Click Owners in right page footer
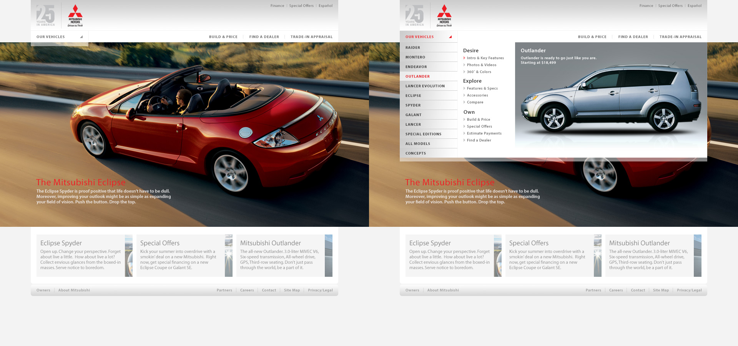The image size is (738, 346). [x=412, y=290]
